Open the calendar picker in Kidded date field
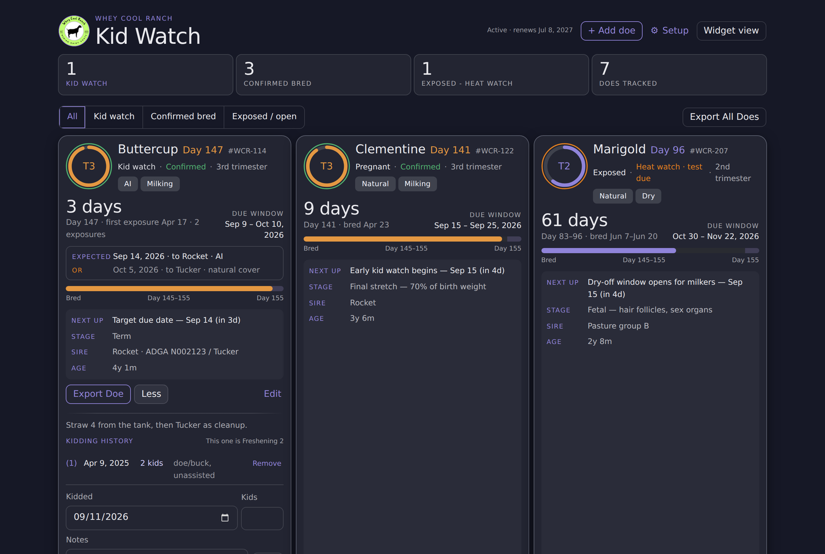The image size is (825, 554). (x=225, y=517)
